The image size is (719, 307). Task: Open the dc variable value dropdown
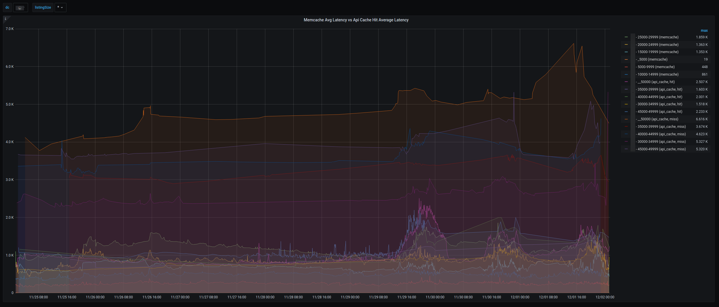[20, 8]
